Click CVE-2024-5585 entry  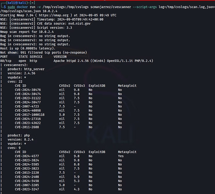[27, 164]
